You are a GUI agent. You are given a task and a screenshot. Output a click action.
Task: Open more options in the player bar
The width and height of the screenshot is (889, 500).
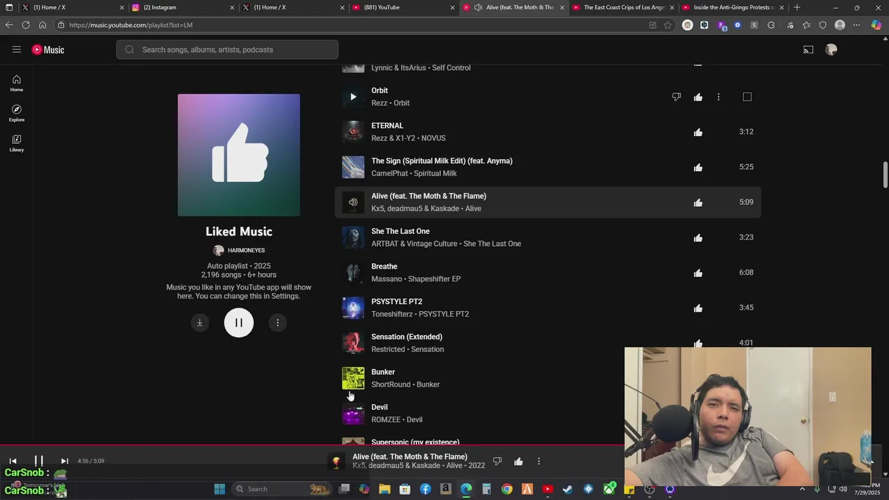(x=539, y=461)
